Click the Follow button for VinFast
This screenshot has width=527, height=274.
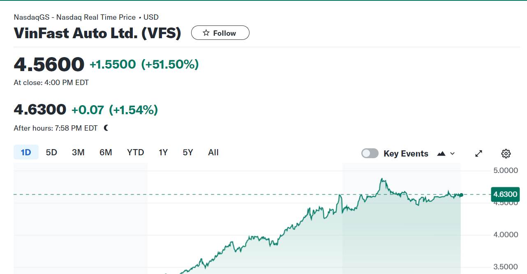pos(220,33)
